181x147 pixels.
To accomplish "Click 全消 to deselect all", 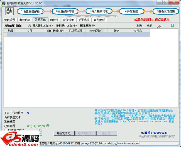I will click(149, 26).
